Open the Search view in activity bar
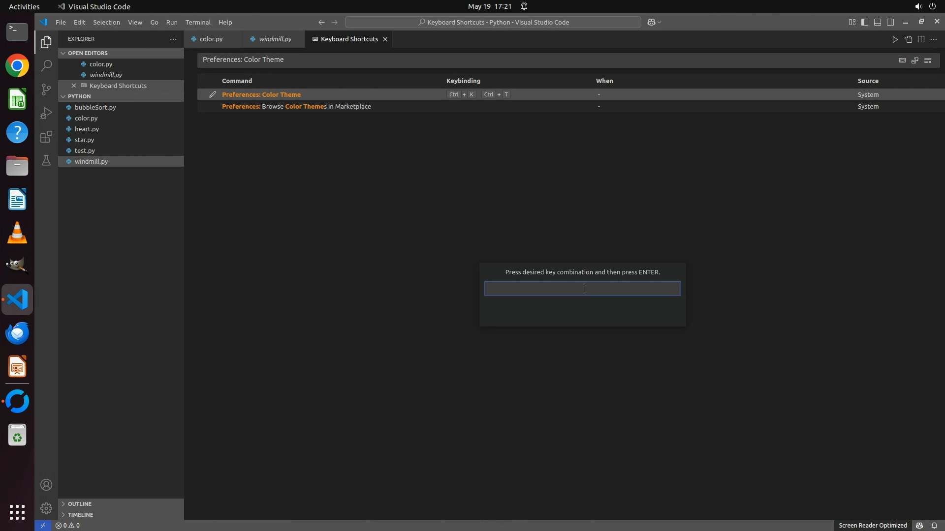This screenshot has height=531, width=945. [46, 65]
